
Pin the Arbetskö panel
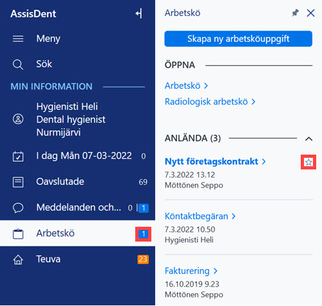[295, 13]
